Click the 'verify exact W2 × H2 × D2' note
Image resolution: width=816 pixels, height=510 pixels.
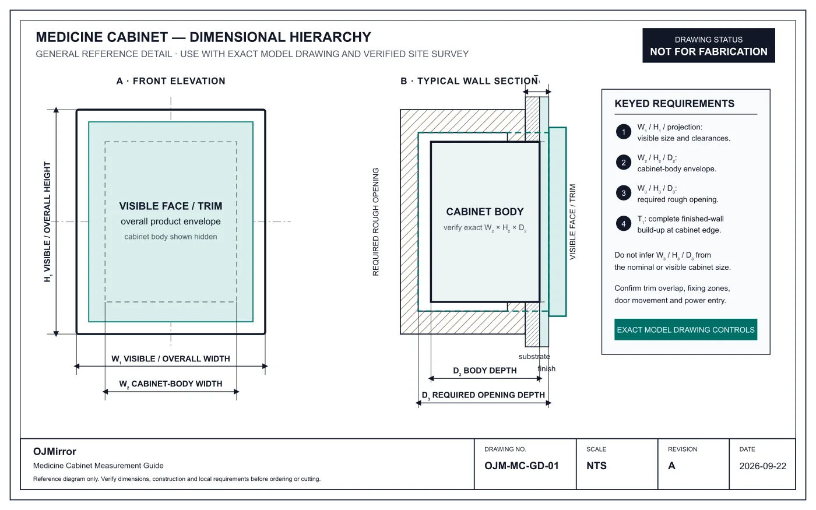pos(485,228)
